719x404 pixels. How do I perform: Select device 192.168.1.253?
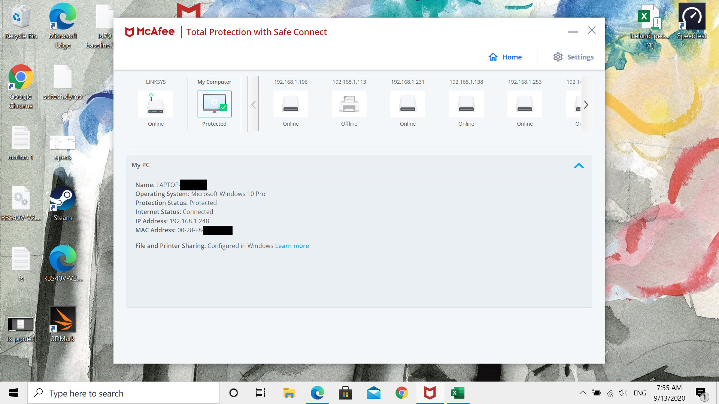(x=525, y=104)
